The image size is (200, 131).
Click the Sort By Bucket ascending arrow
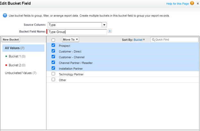pyautogui.click(x=144, y=40)
